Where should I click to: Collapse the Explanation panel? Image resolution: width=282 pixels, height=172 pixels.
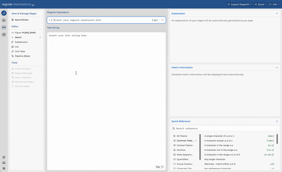click(x=277, y=14)
